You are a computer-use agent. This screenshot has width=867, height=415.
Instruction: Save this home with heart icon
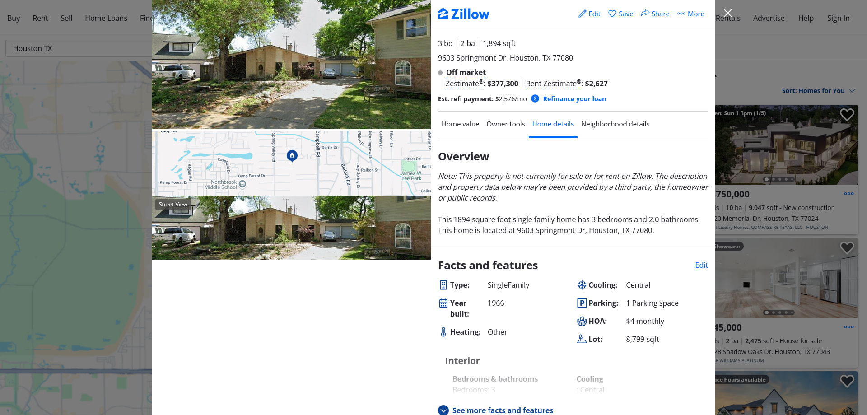pos(612,14)
